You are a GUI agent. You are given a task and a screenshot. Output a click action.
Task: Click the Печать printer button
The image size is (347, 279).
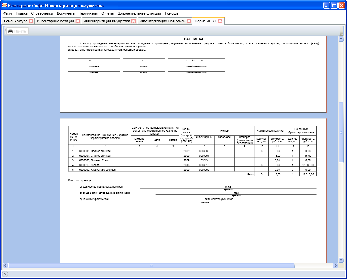click(x=17, y=31)
